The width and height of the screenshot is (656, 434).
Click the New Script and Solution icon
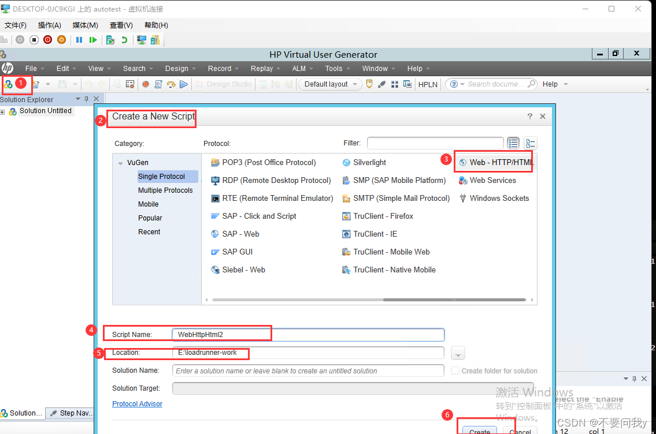(x=8, y=84)
